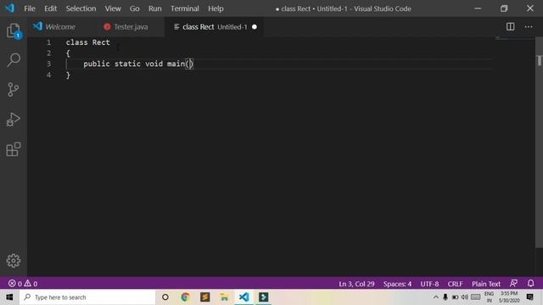Viewport: 543px width, 305px height.
Task: Click the text 'class Rect' on line 1
Action: [x=88, y=42]
